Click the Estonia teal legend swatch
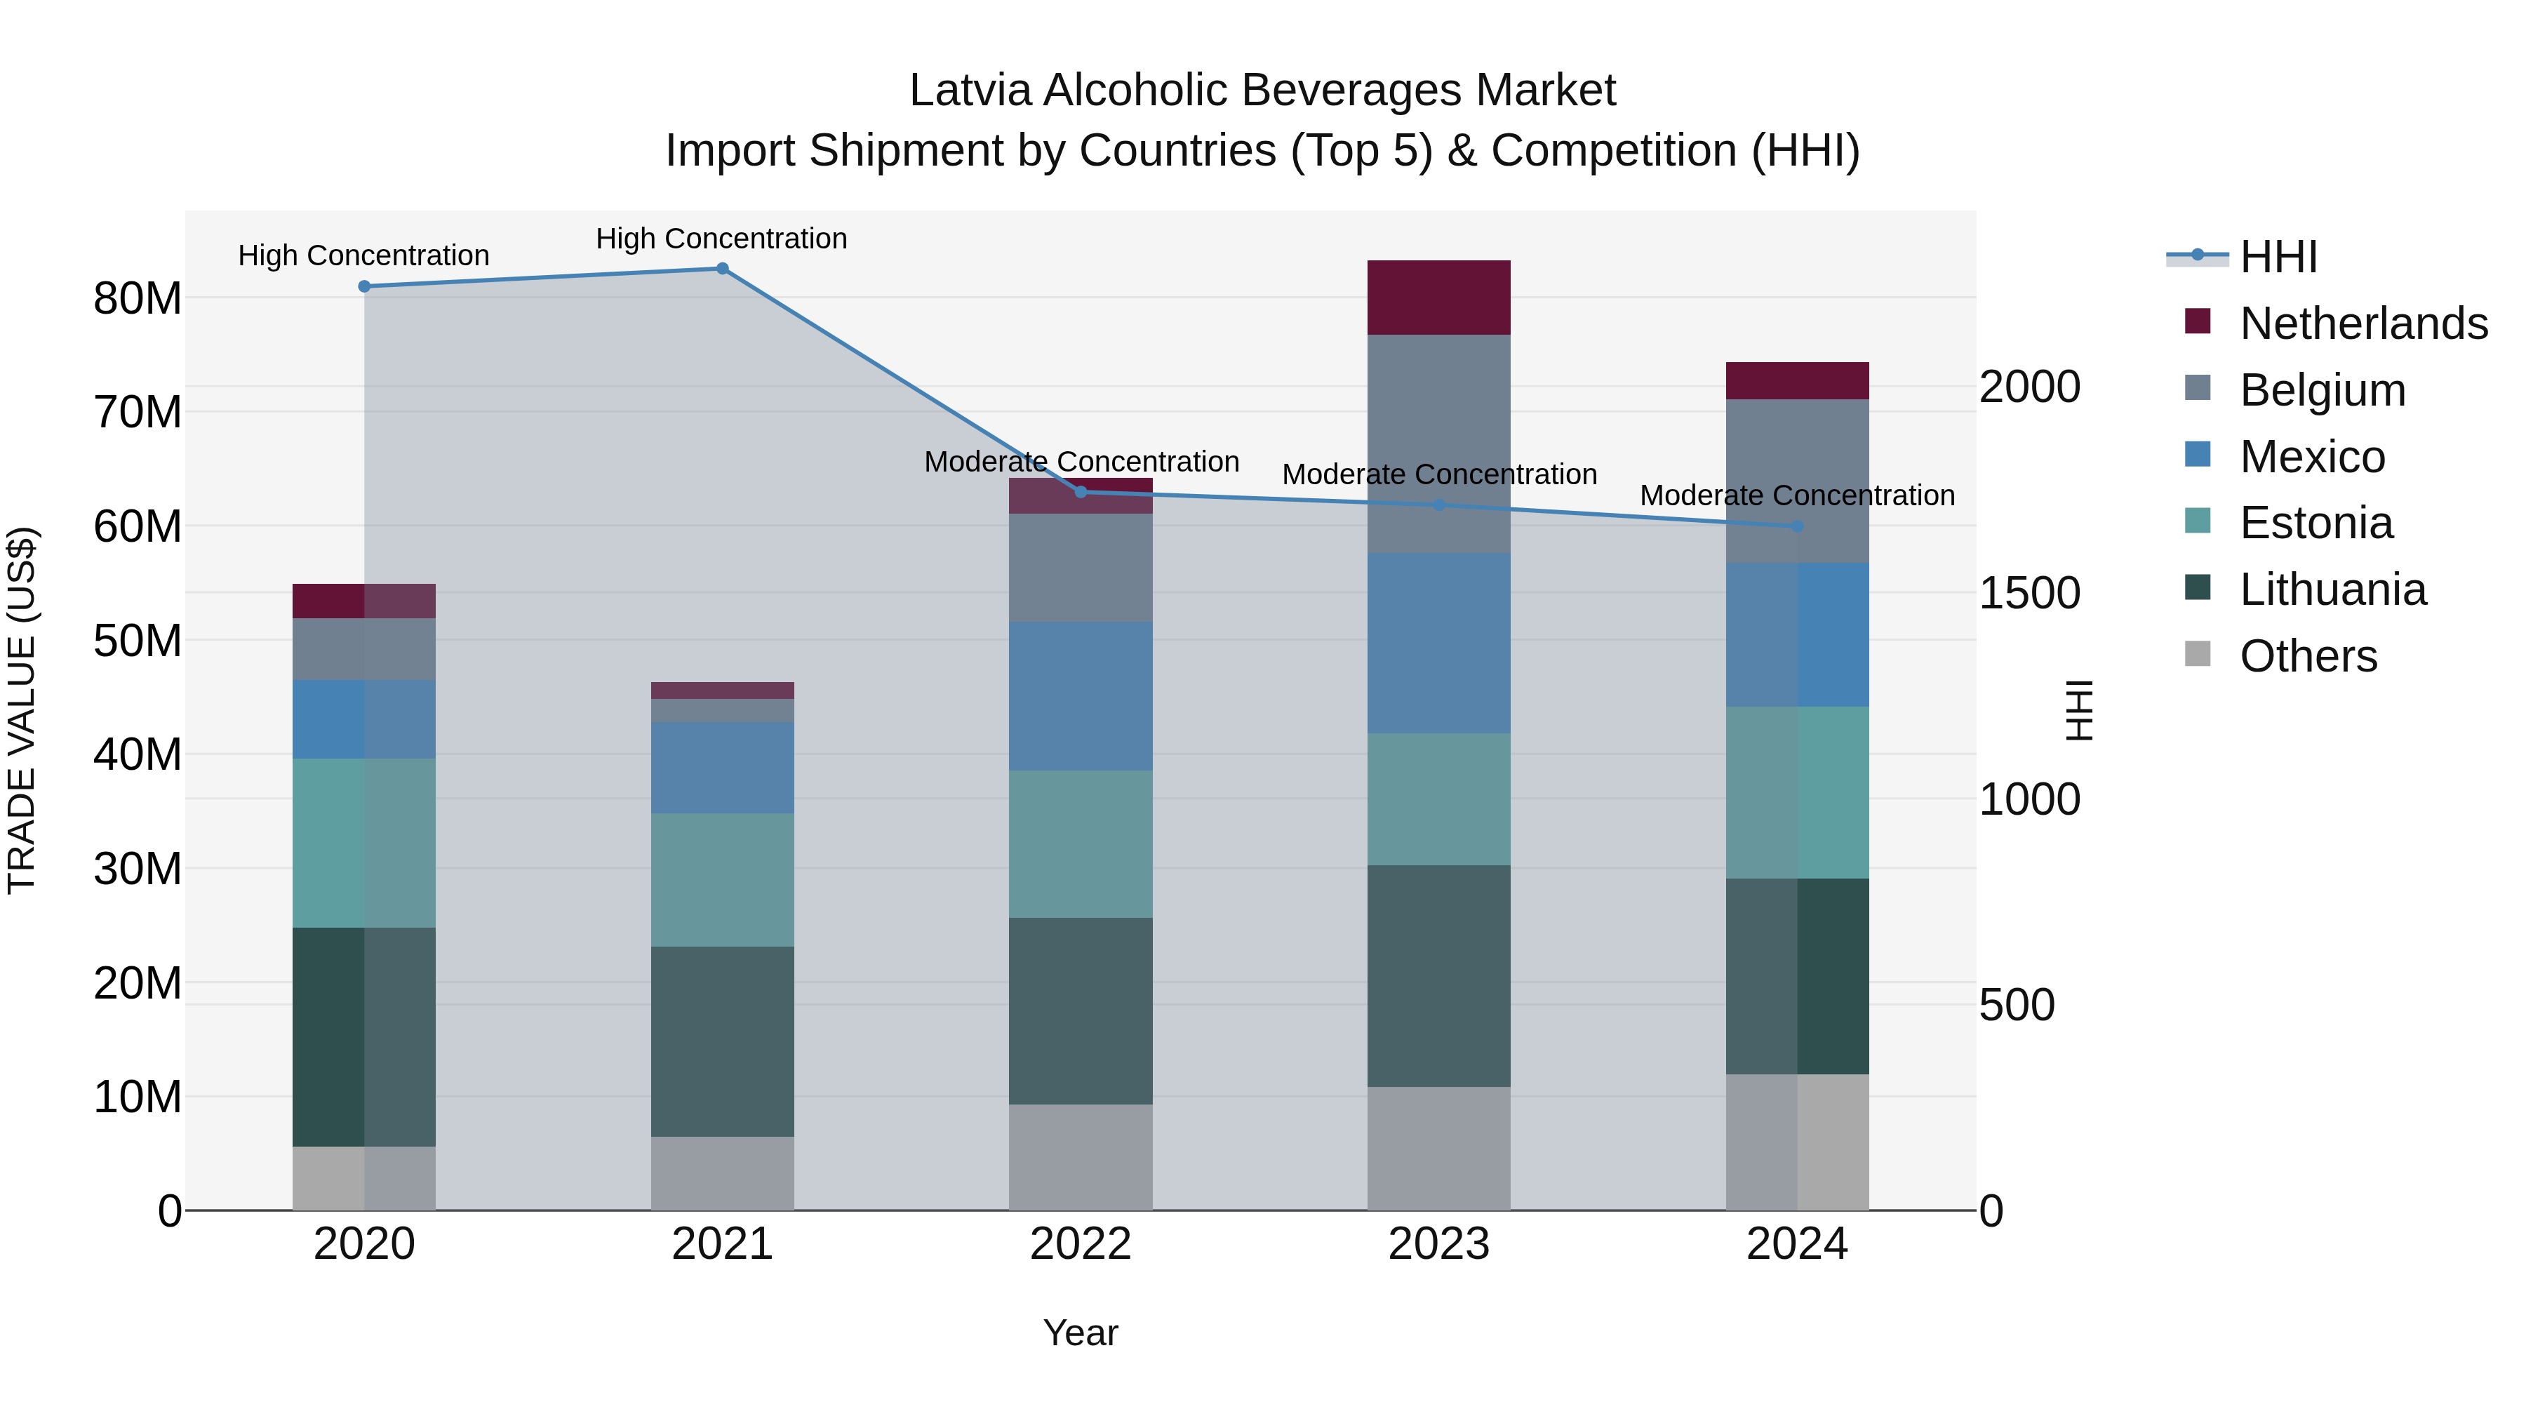 tap(2198, 521)
